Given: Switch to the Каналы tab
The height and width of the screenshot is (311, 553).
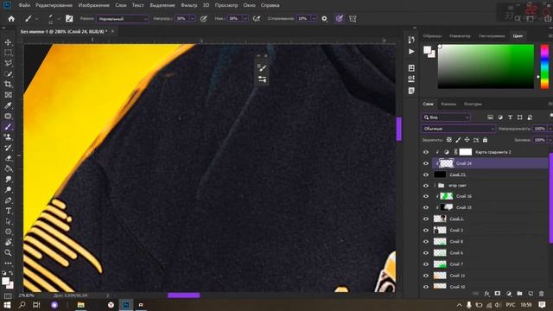Looking at the screenshot, I should 448,104.
